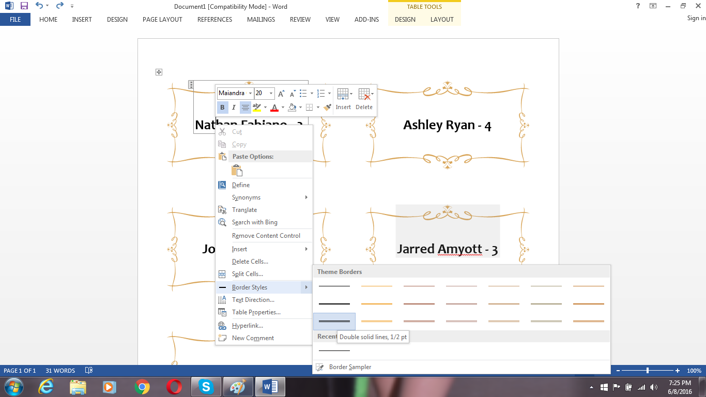Screen dimensions: 706x397
Task: Choose Delete Cells... in context menu
Action: pyautogui.click(x=264, y=262)
